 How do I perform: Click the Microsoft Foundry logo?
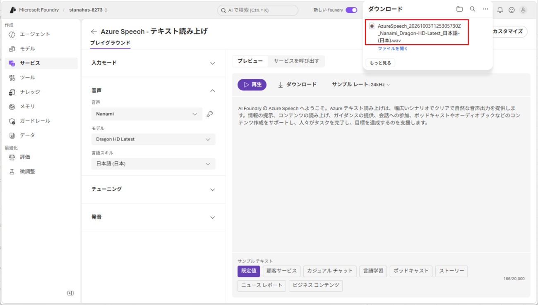click(13, 10)
